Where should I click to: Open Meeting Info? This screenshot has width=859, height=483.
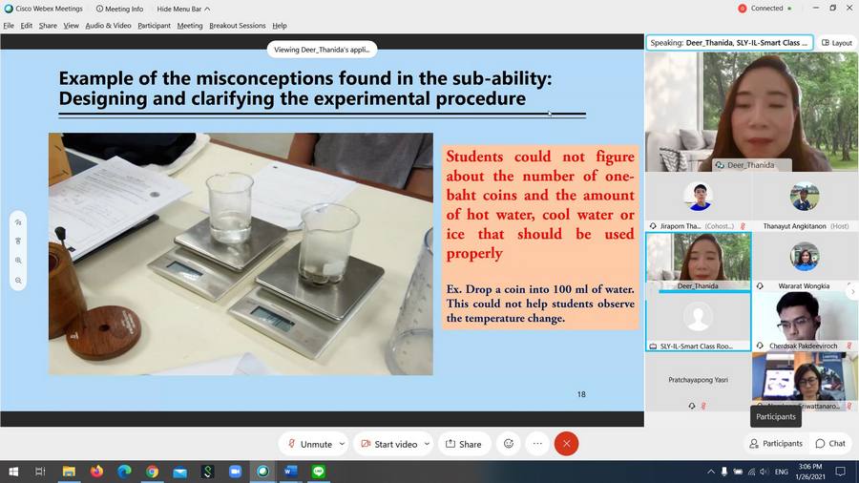point(117,9)
